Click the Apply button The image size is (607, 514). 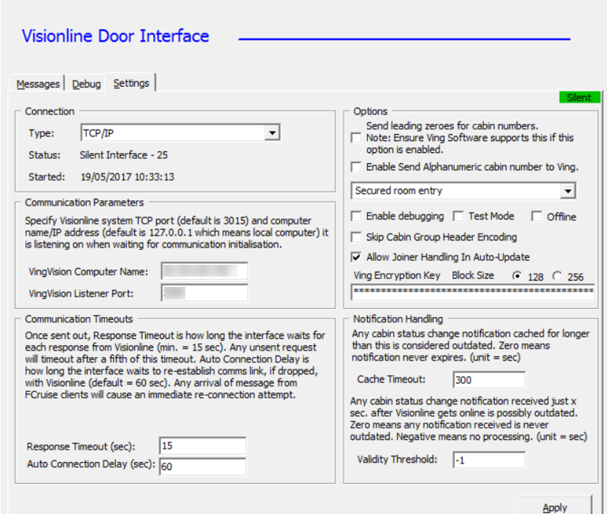(x=555, y=507)
